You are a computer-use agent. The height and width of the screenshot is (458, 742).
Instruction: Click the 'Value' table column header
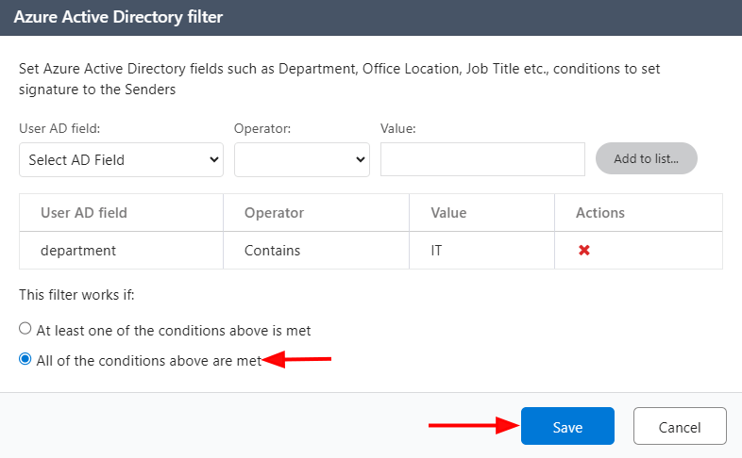448,213
